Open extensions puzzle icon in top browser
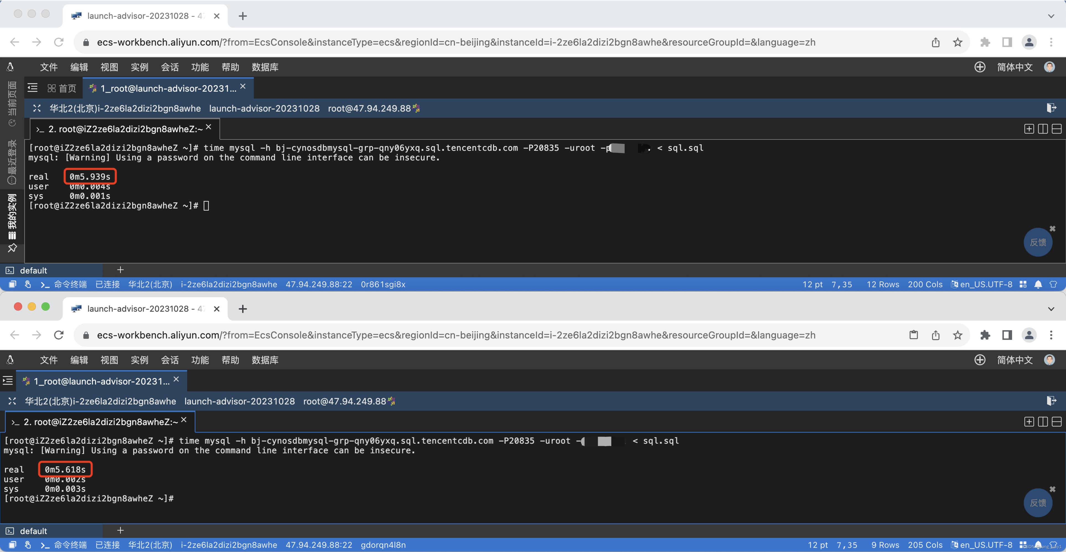Viewport: 1066px width, 552px height. point(985,42)
